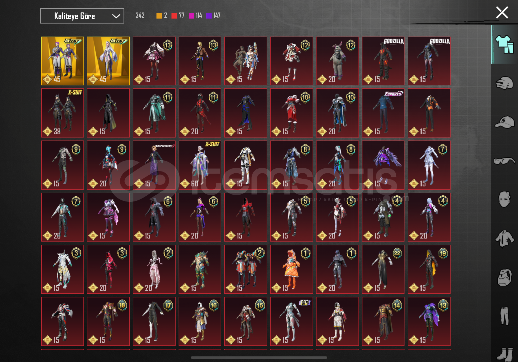
Task: Select the red armor outfit badge 14
Action: coord(383,321)
